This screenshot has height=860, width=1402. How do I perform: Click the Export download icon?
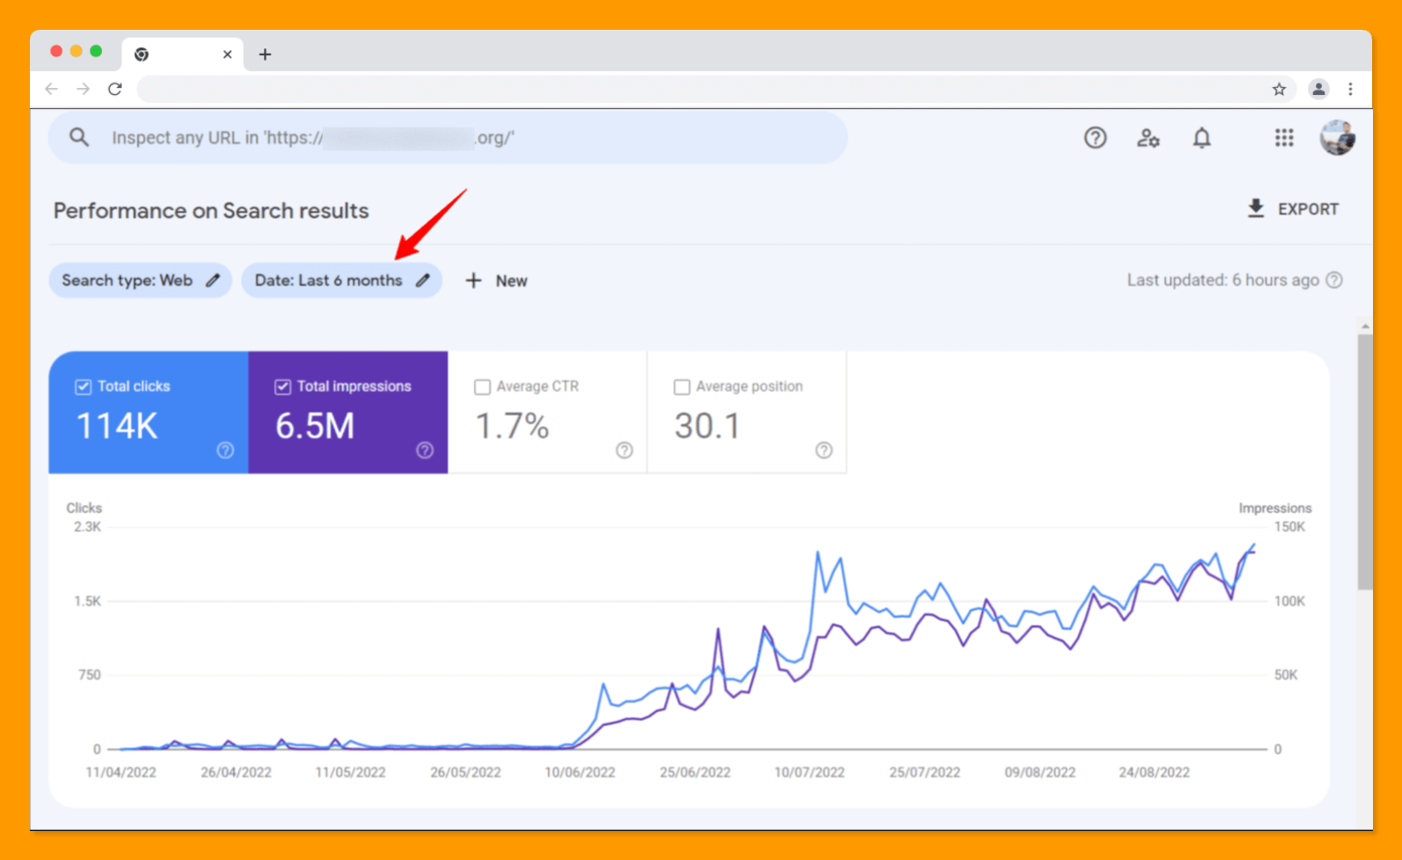click(x=1256, y=208)
